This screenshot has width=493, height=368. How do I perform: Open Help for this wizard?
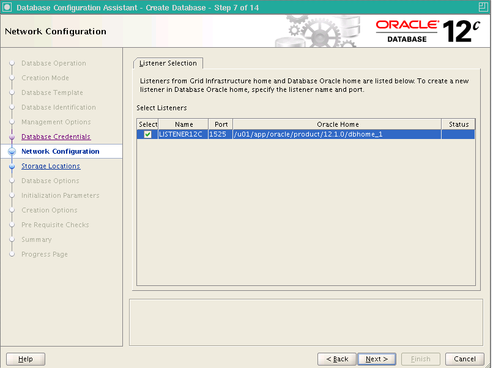tap(26, 359)
